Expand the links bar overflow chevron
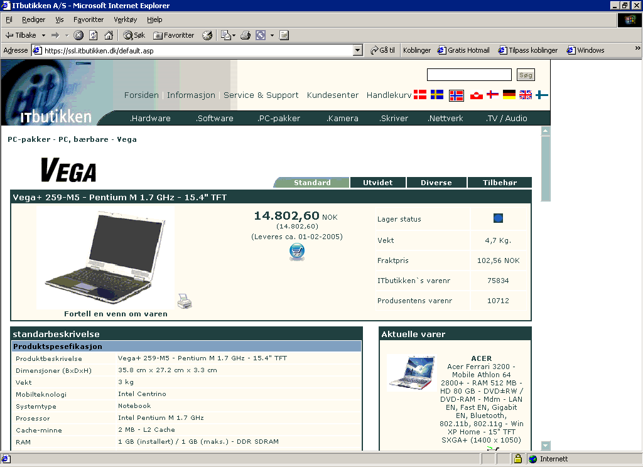This screenshot has height=467, width=643. pyautogui.click(x=637, y=48)
